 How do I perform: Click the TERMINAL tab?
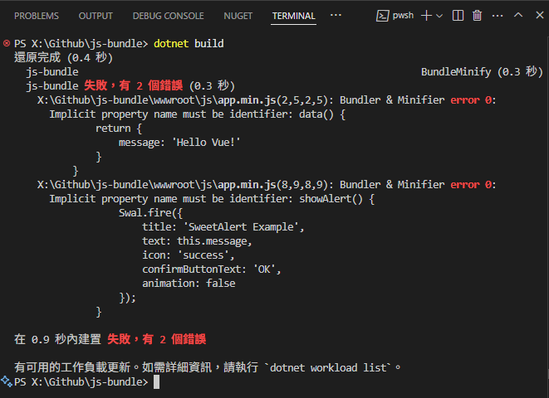pos(293,16)
